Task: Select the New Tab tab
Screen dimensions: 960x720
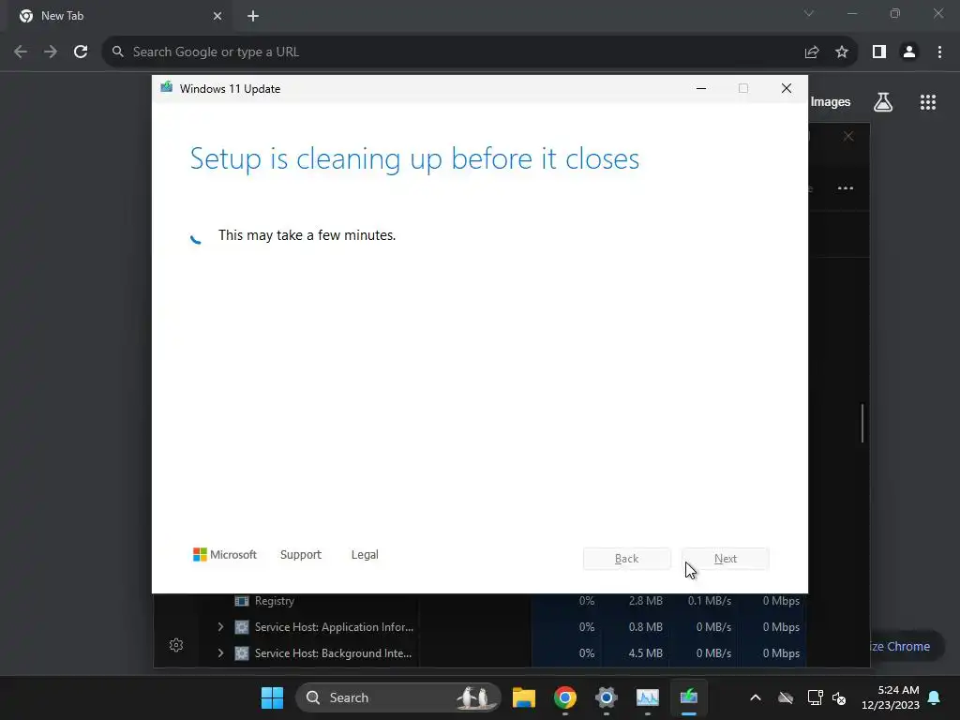Action: point(120,16)
